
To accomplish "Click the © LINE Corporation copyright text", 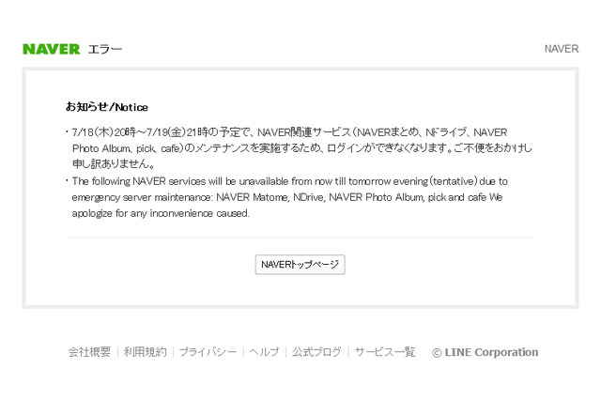I will pos(485,352).
